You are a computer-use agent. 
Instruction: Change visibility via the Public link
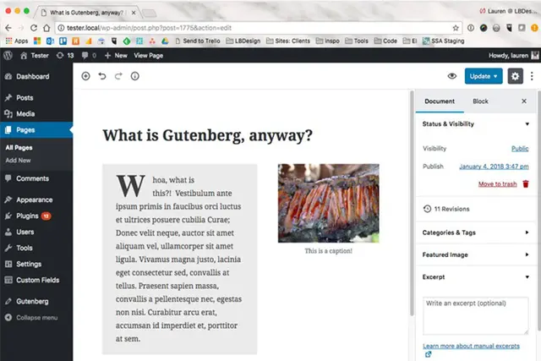520,149
